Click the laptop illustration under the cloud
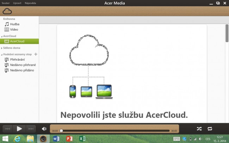Viewport: 229px width, 143px height. [104, 92]
